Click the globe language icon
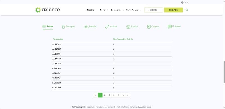Image resolution: width=225 pixels, height=109 pixels. coord(182,3)
